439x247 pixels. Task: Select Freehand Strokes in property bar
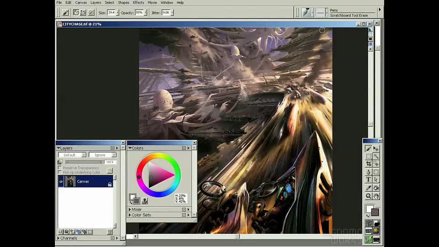tap(76, 13)
